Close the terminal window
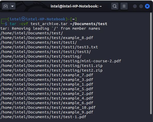This screenshot has height=122, width=153. pos(147,6)
